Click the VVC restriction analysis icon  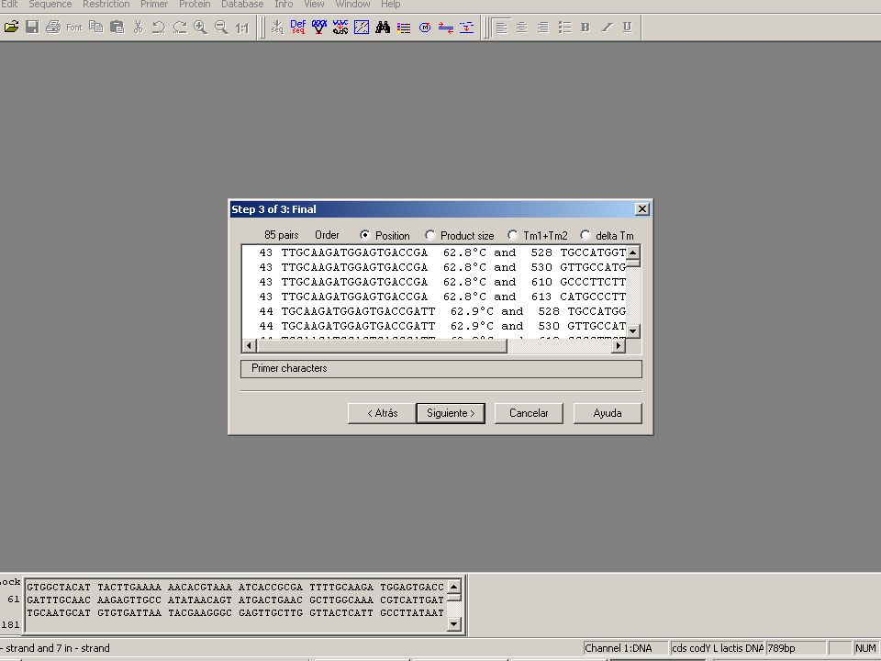click(x=340, y=27)
